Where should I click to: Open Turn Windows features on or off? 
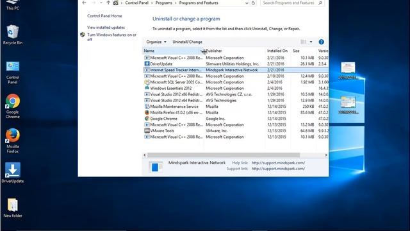pyautogui.click(x=111, y=37)
